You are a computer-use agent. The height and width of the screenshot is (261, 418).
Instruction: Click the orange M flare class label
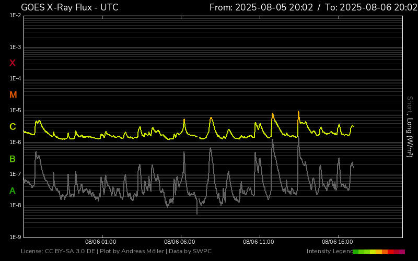point(13,95)
